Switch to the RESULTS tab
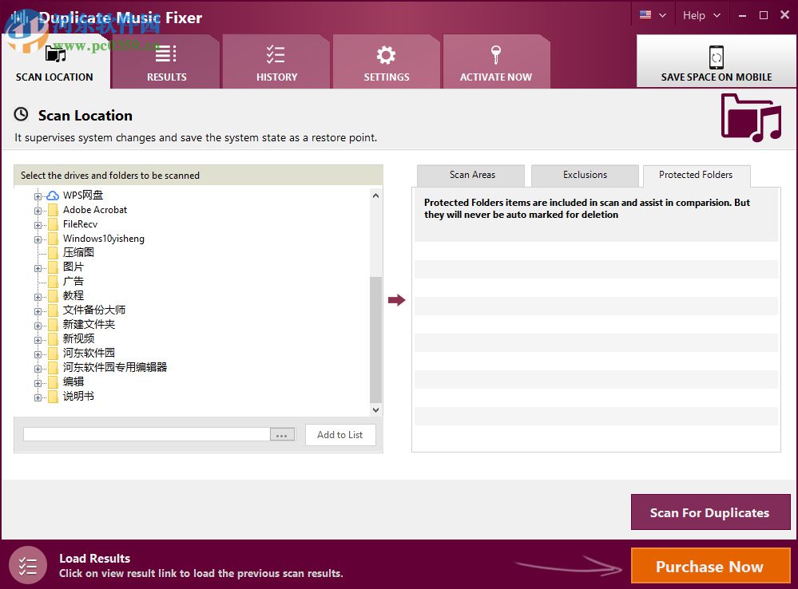The width and height of the screenshot is (798, 589). 166,62
